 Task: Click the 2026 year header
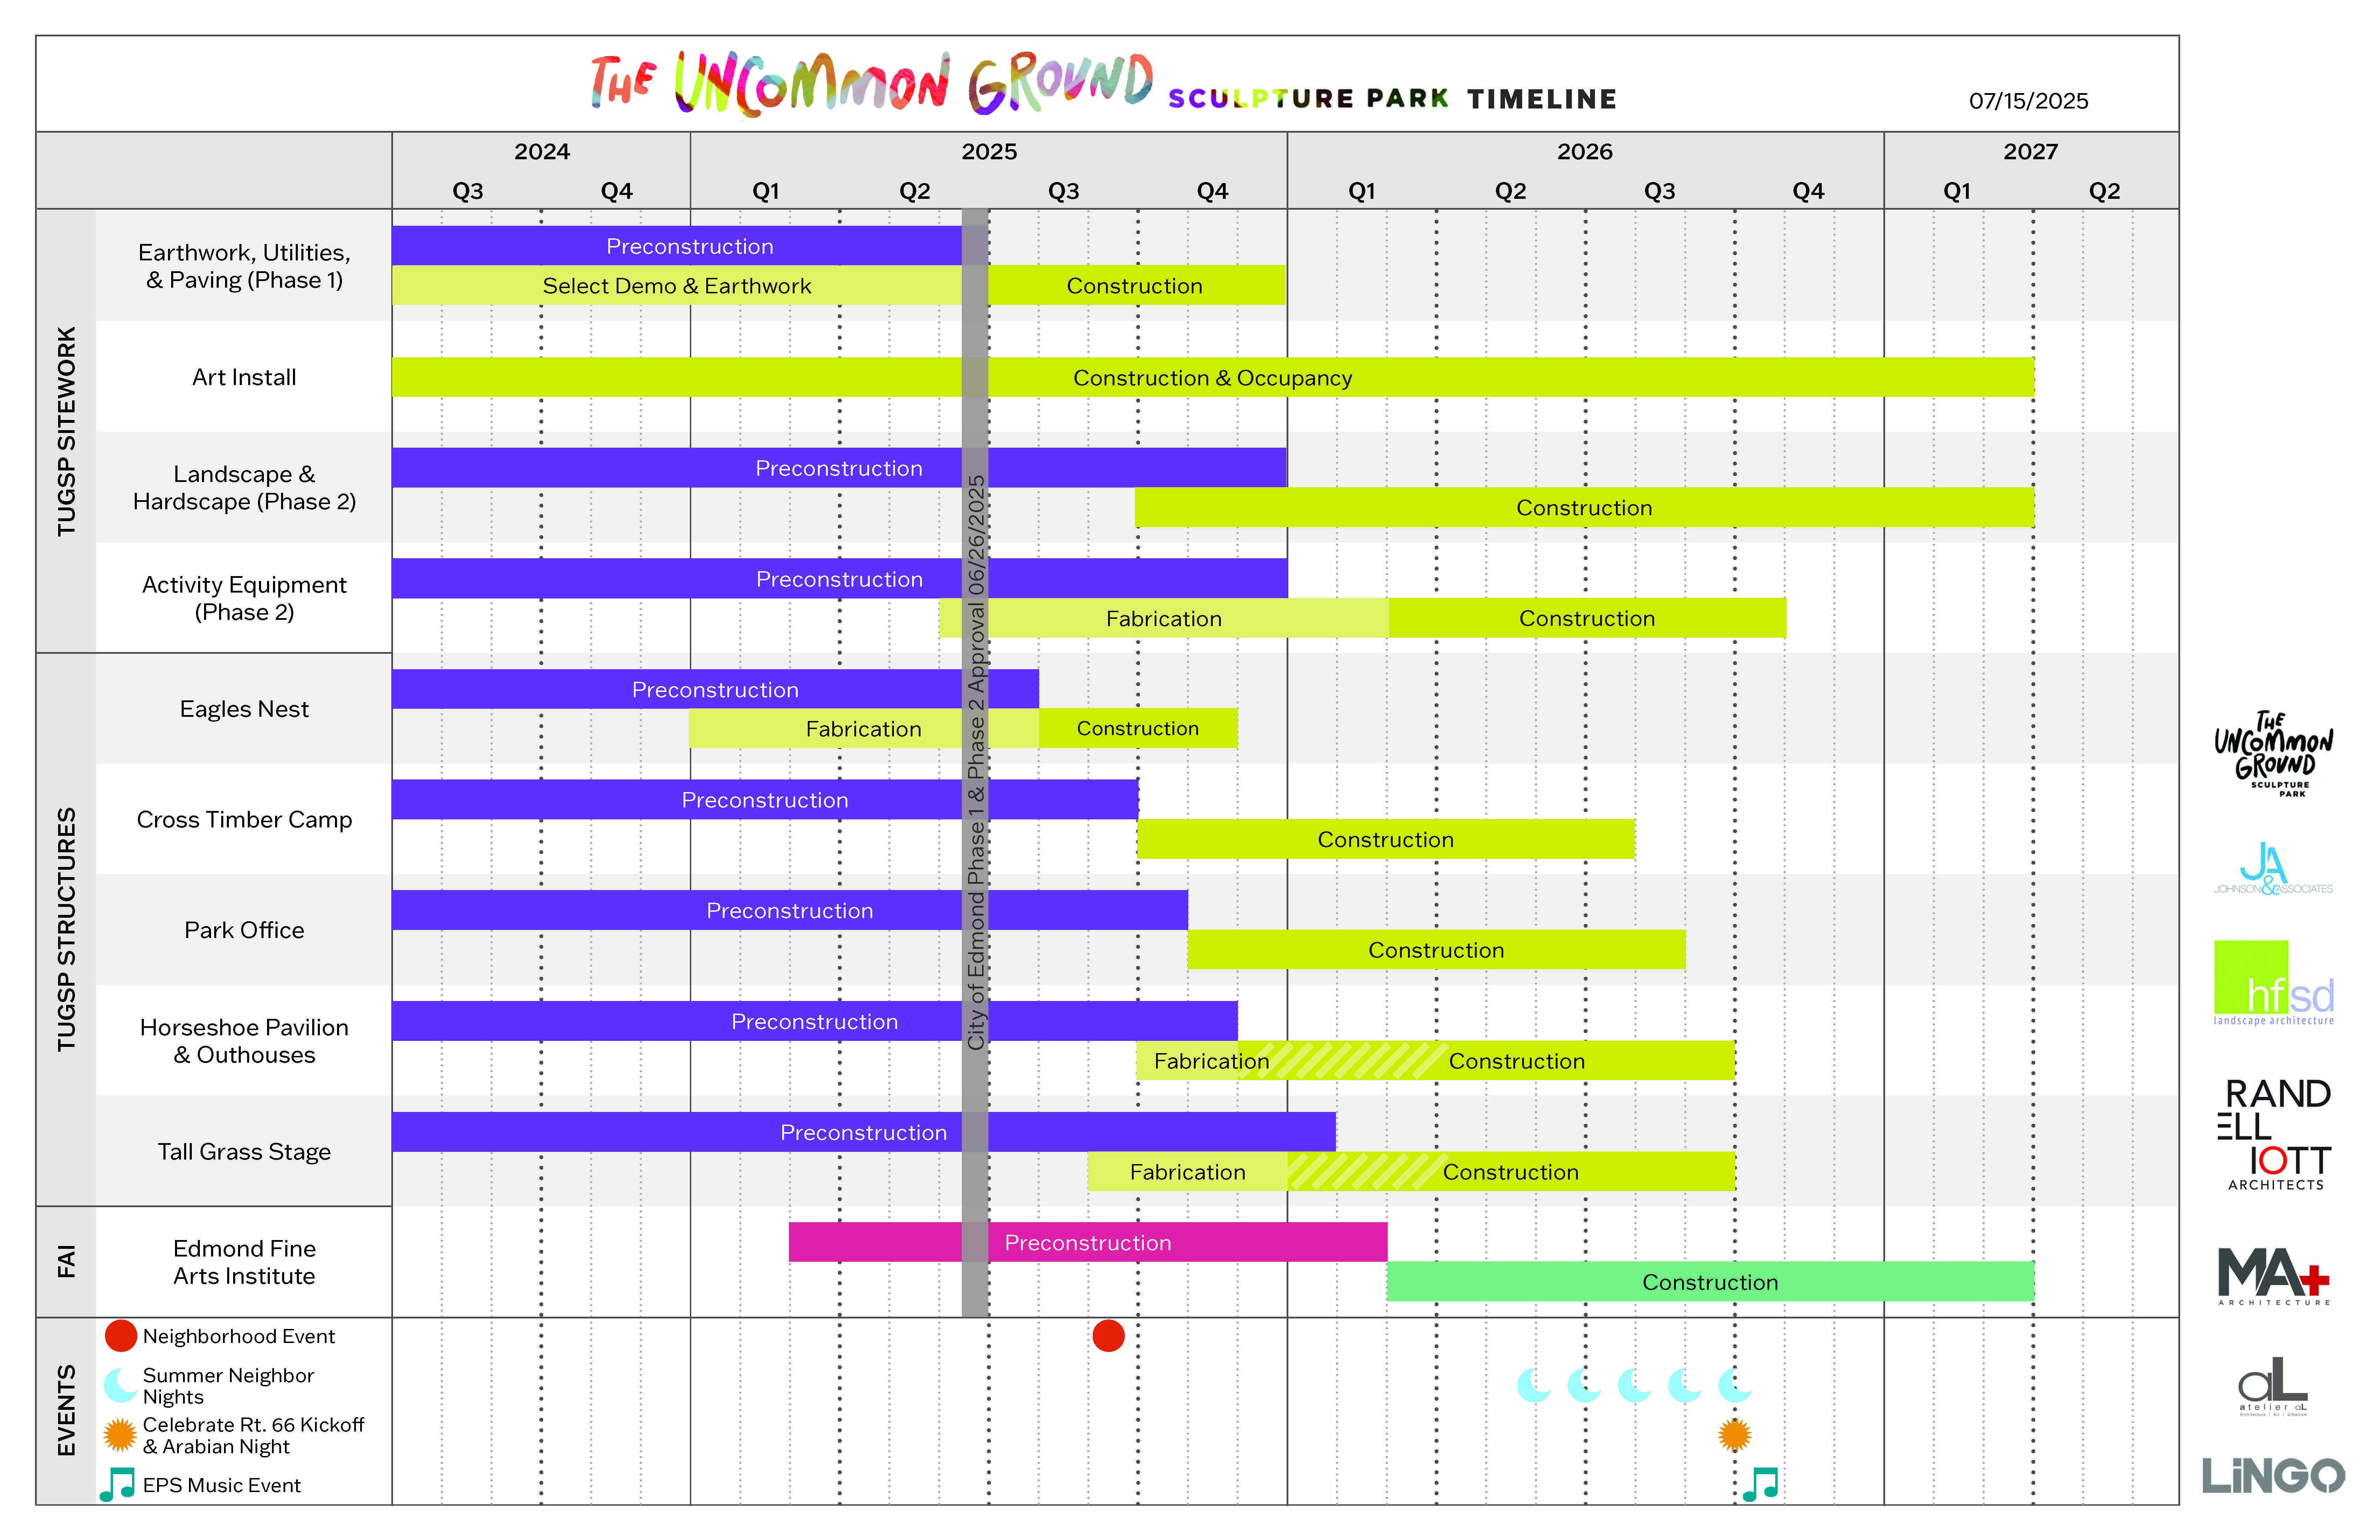[1585, 152]
